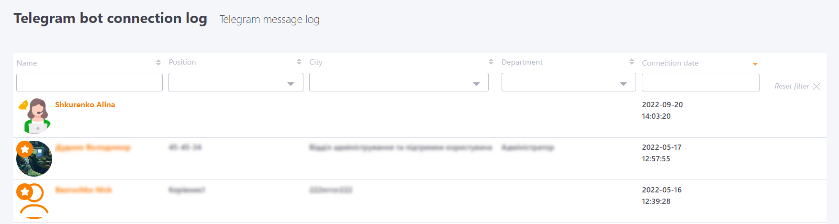Click into the Name filter field

89,82
